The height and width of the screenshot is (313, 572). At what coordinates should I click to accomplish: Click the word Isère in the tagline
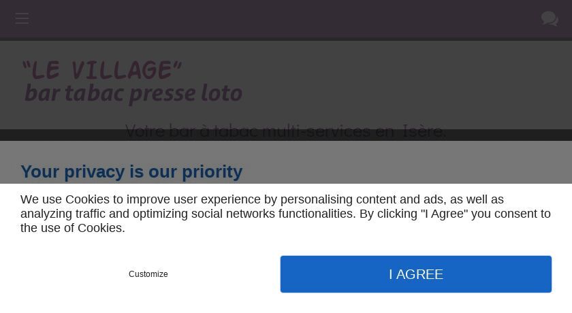424,131
